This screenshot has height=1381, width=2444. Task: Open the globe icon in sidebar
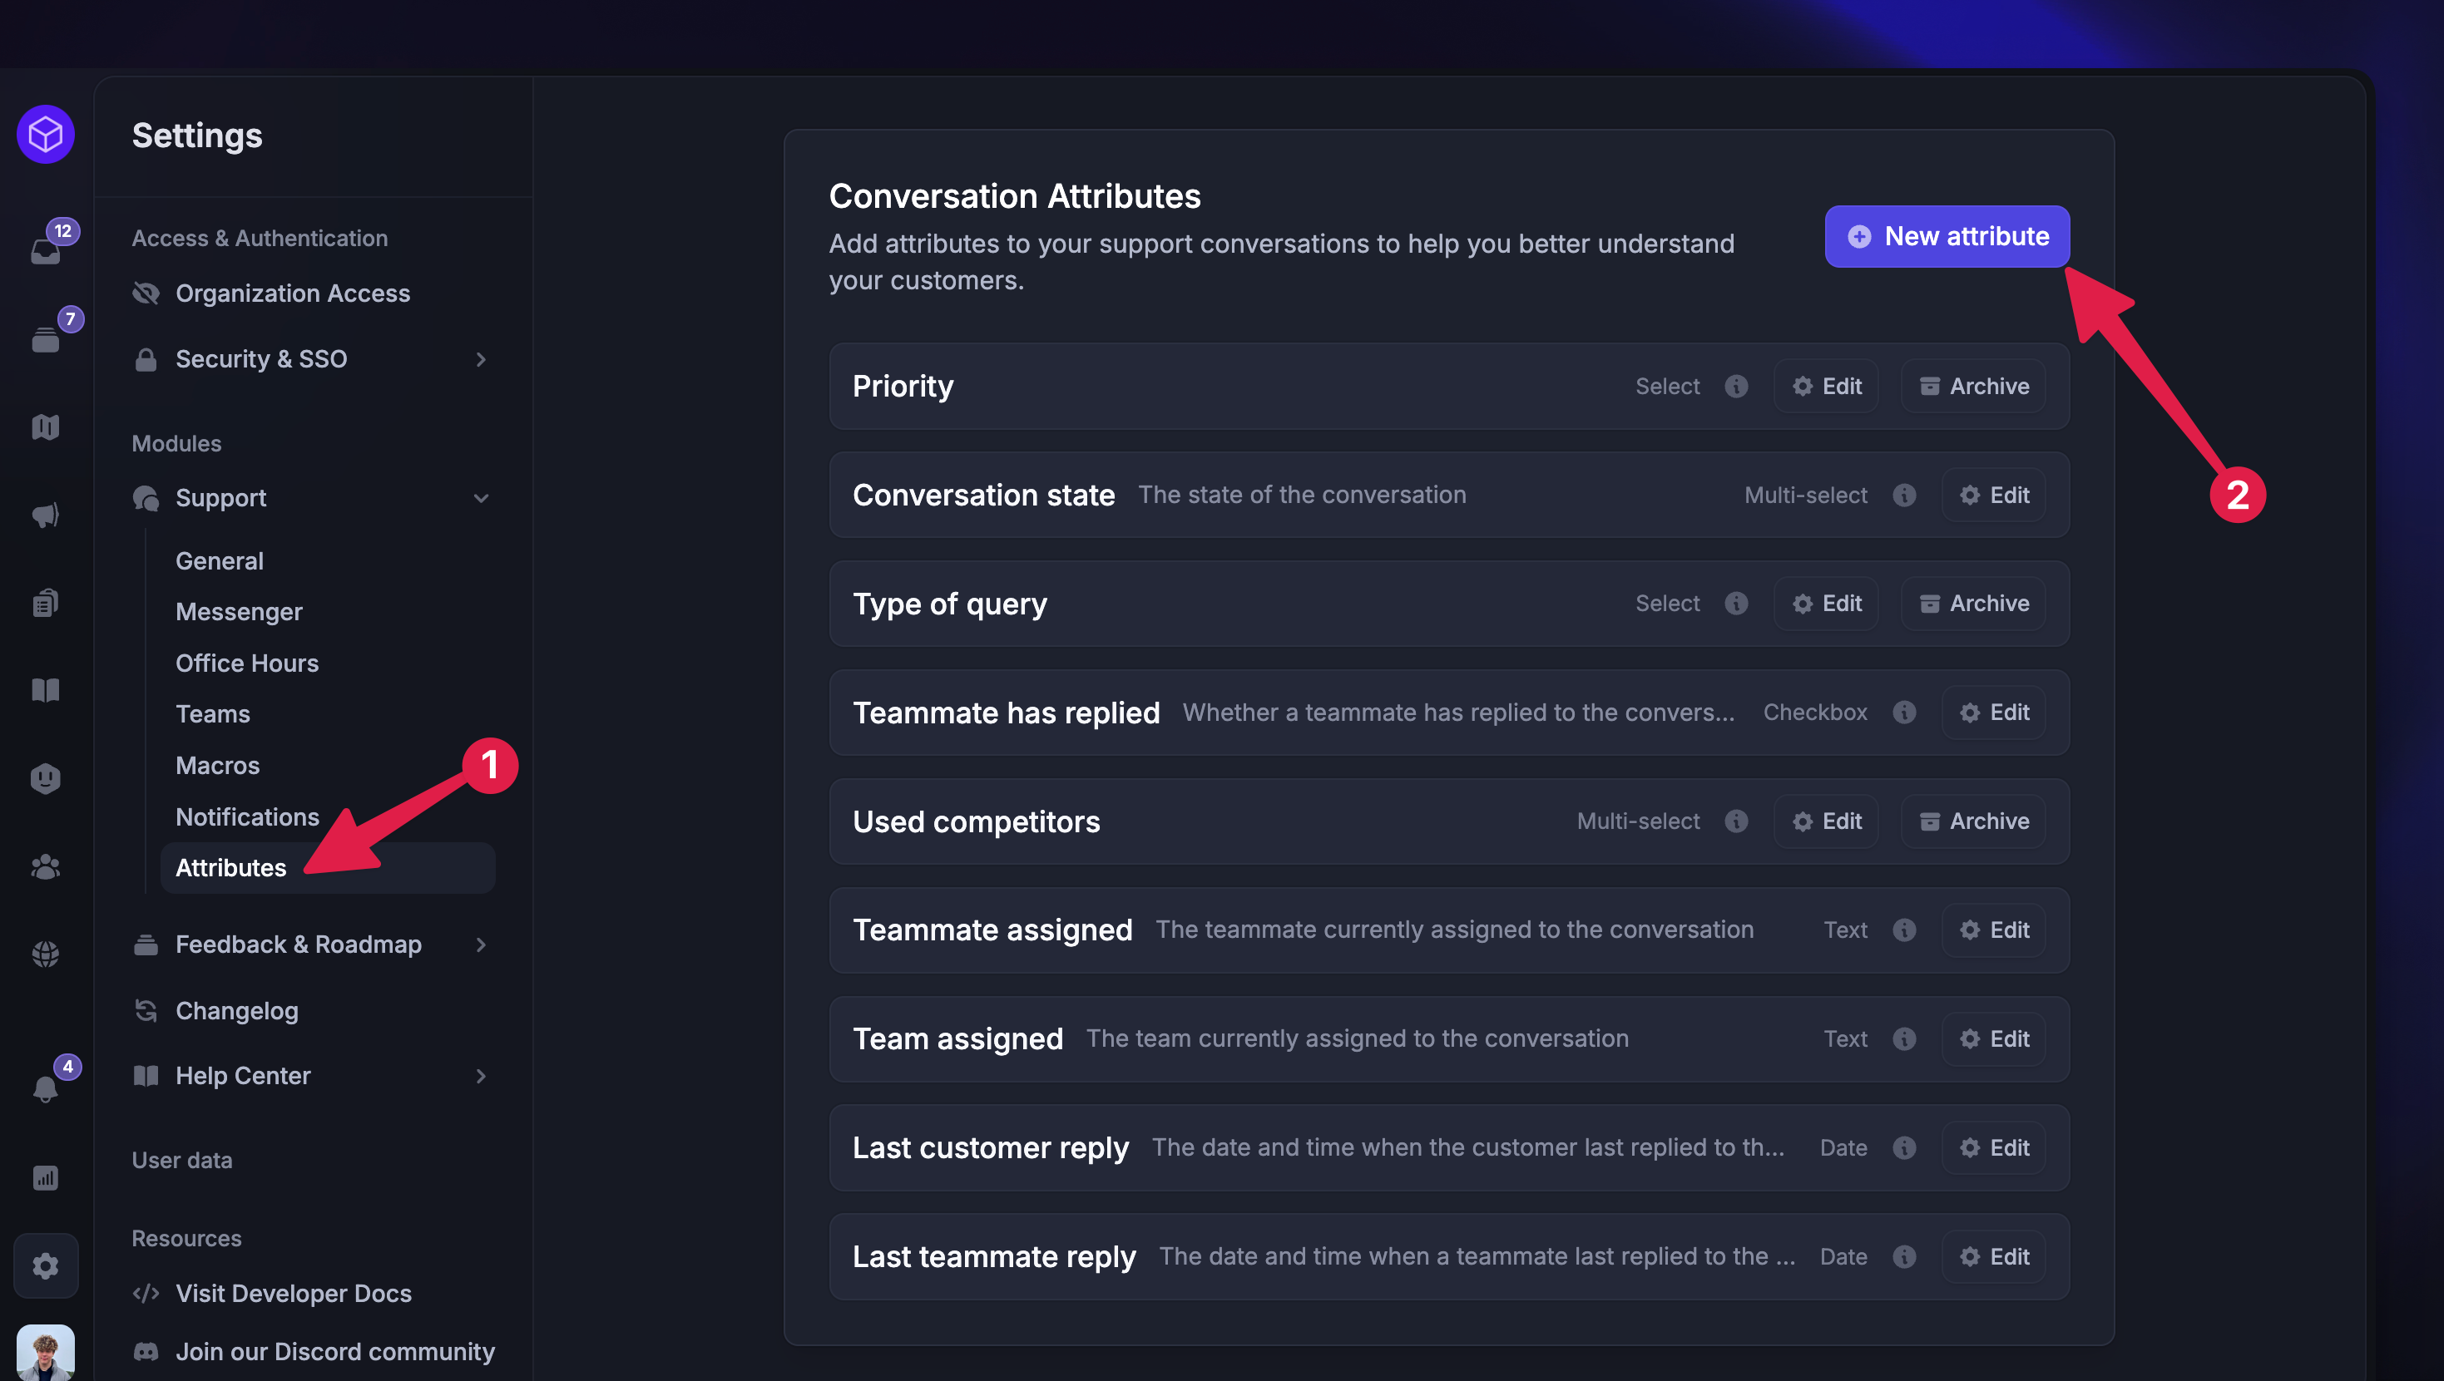46,954
